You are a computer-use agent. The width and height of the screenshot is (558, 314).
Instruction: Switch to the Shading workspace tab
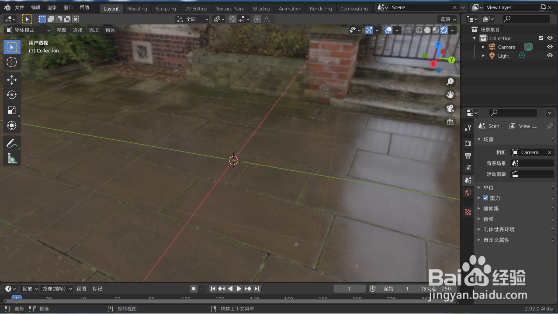261,8
